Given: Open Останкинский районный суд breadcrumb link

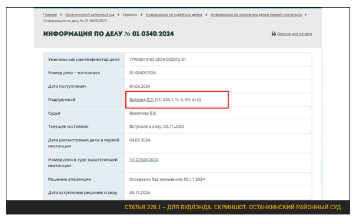Looking at the screenshot, I should coord(89,15).
